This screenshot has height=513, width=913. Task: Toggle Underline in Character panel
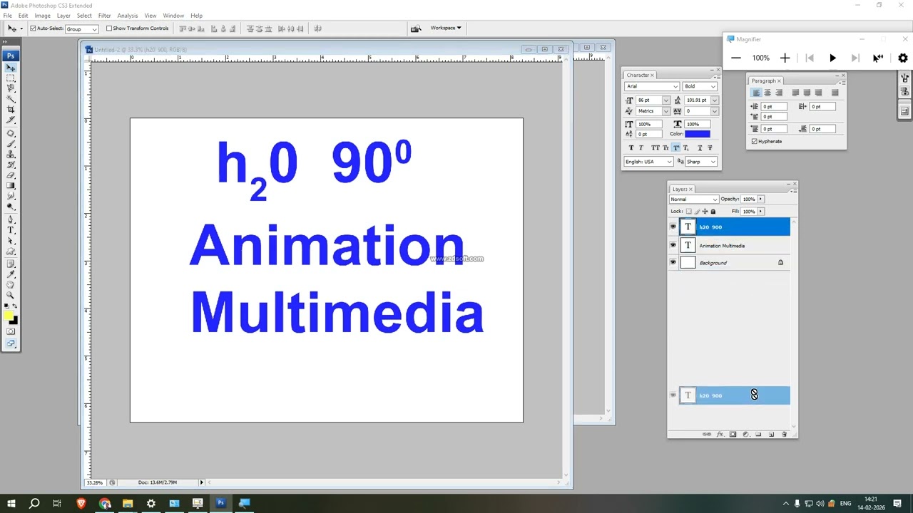tap(700, 147)
